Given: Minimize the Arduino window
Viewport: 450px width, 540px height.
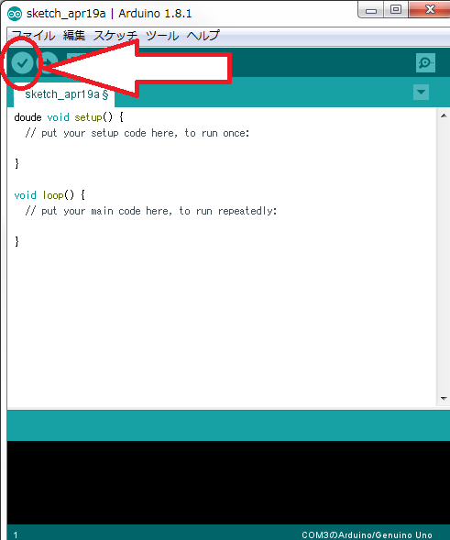Looking at the screenshot, I should tap(371, 10).
